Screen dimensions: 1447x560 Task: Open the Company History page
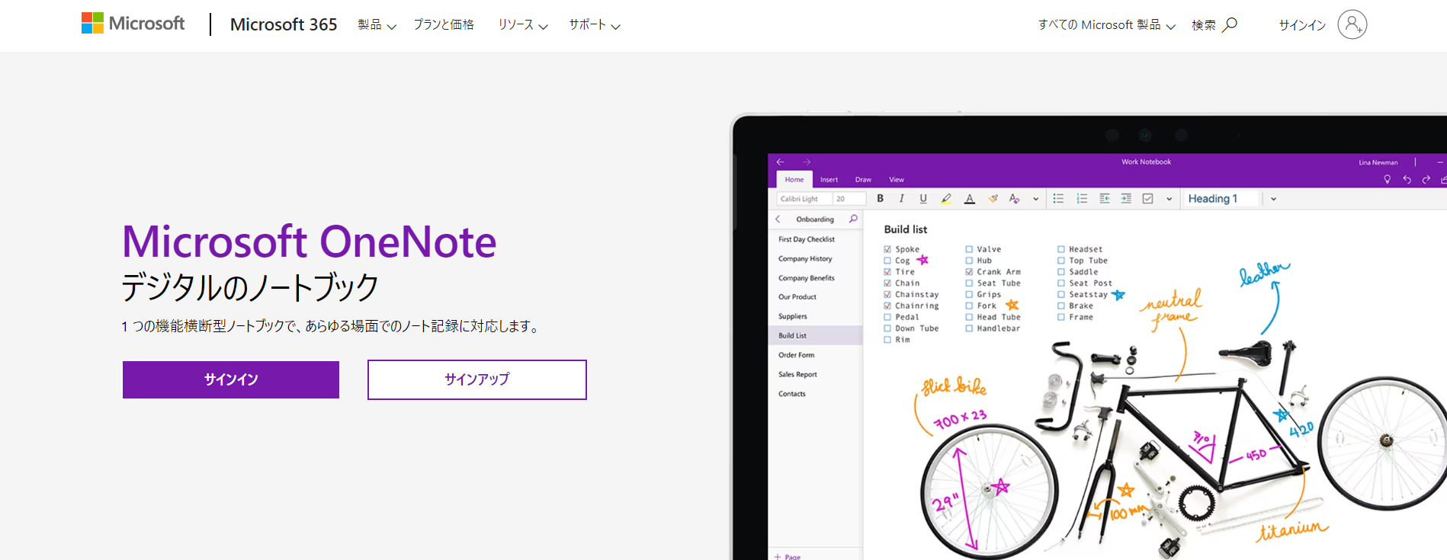click(x=805, y=259)
